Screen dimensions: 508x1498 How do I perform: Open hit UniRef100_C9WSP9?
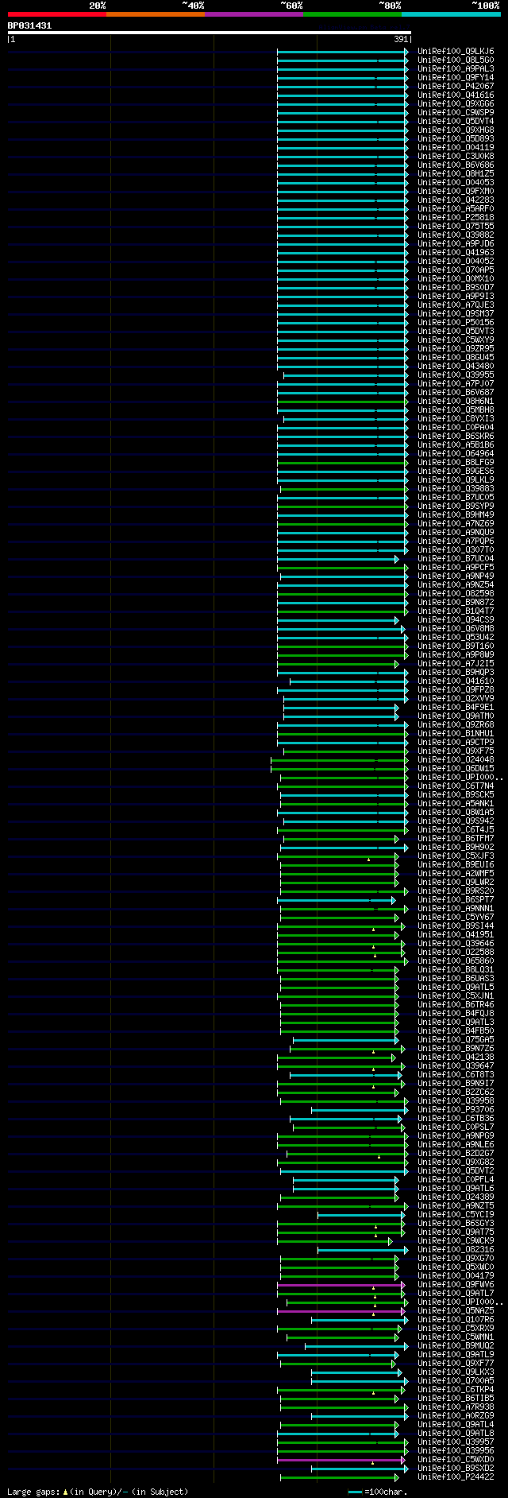[456, 112]
